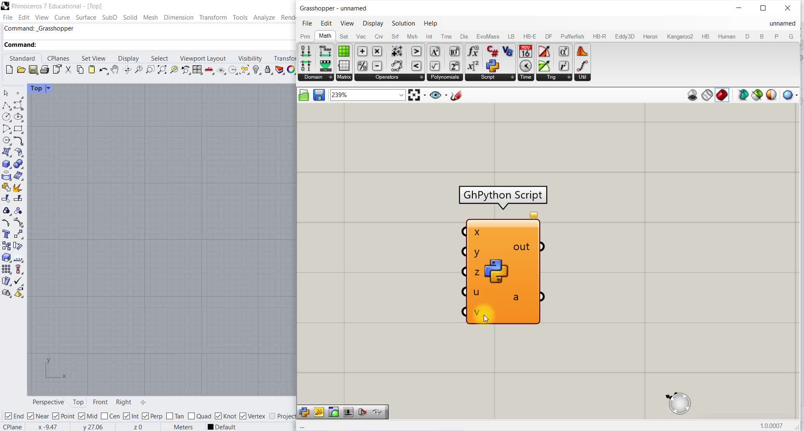This screenshot has height=431, width=804.
Task: Click Rhino Pan hand icon
Action: tap(115, 70)
